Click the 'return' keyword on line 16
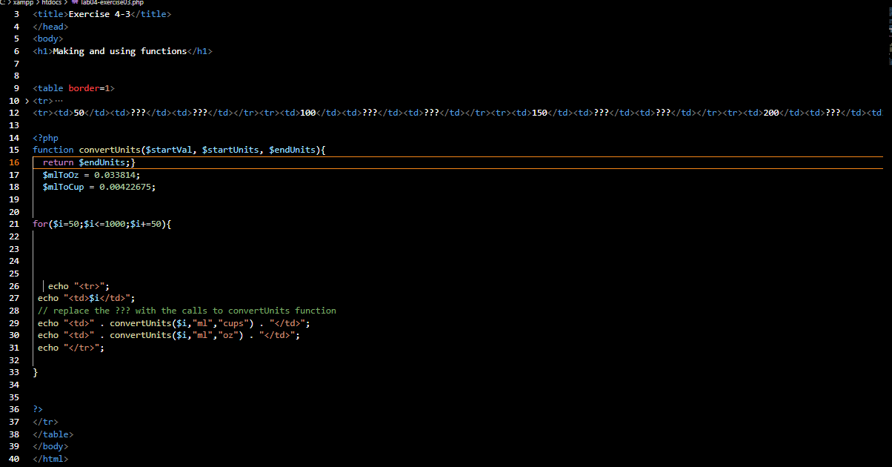This screenshot has width=892, height=467. click(x=58, y=162)
